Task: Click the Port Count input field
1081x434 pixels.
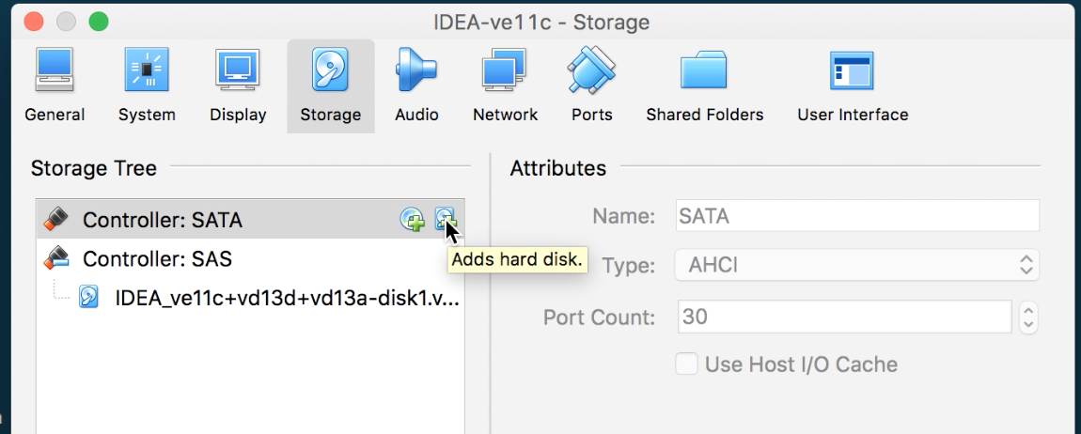Action: pos(843,318)
